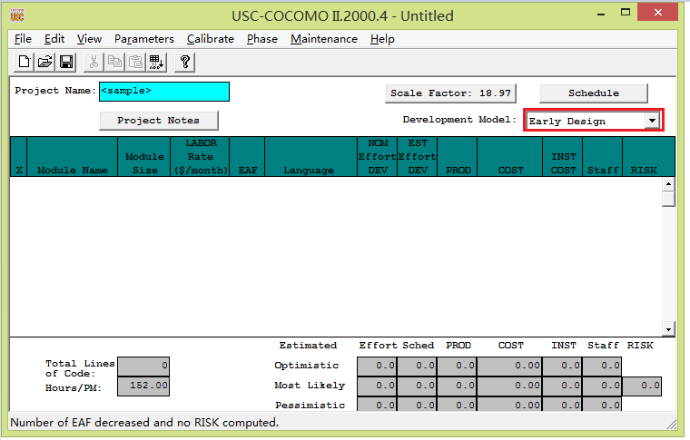Add a module with the grid icon
The height and width of the screenshot is (440, 690).
tap(156, 62)
